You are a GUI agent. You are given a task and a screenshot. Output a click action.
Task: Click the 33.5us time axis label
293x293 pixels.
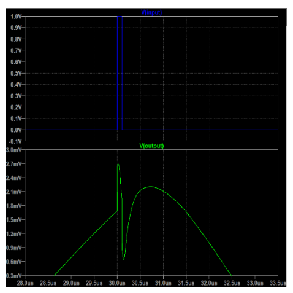[278, 283]
